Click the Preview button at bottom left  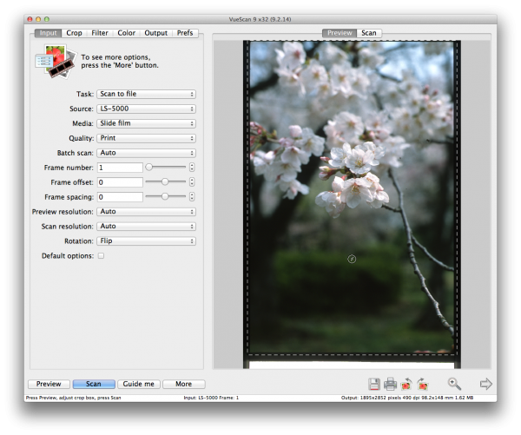click(x=49, y=384)
